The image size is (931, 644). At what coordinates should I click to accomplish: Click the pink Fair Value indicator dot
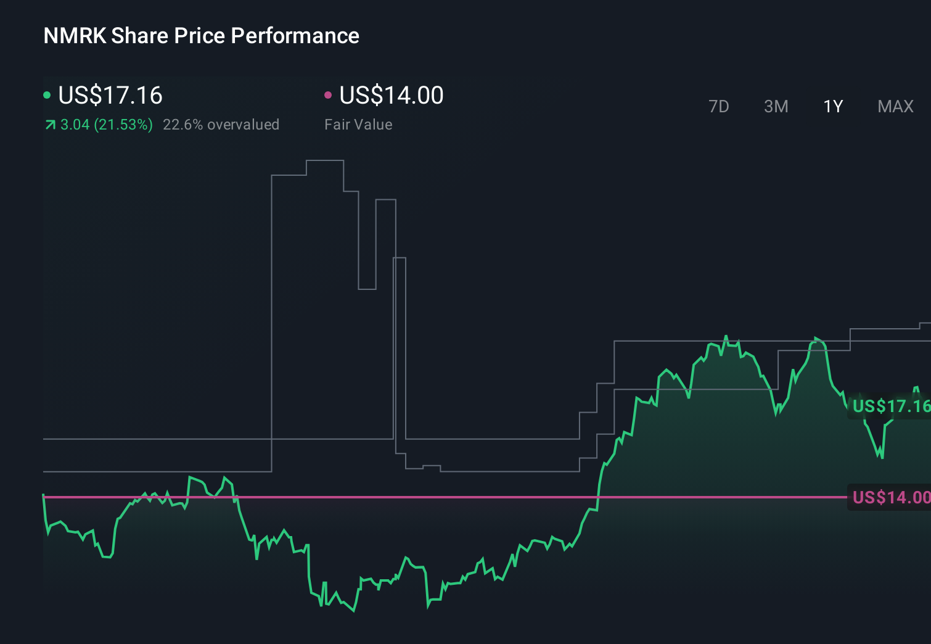point(329,94)
